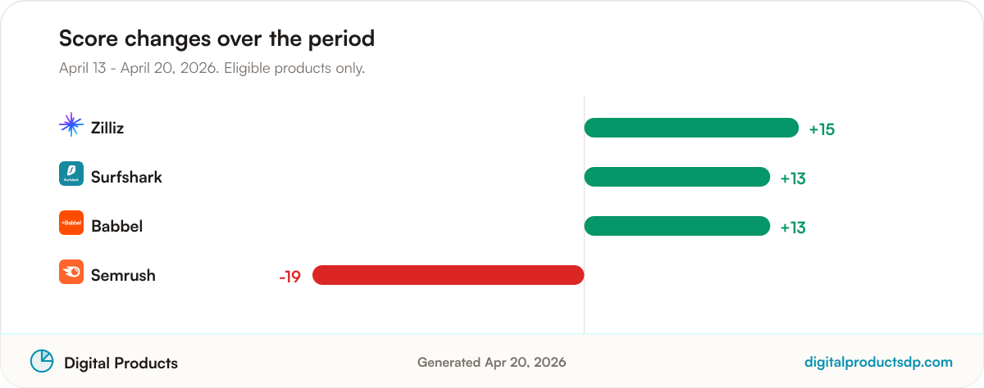
Task: Open the digitalproductsdp.com link
Action: (879, 362)
